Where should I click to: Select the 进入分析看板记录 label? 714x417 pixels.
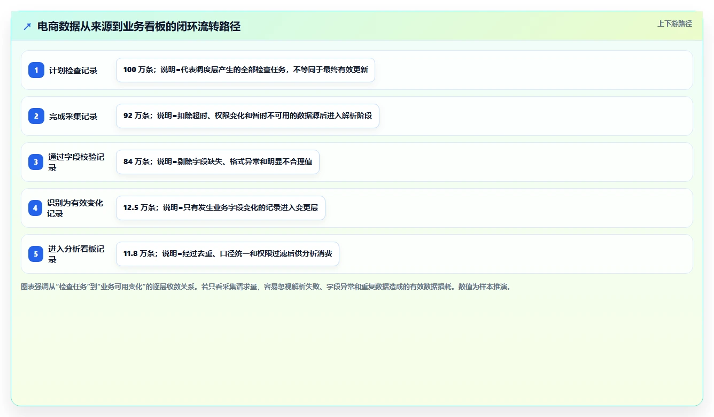[x=76, y=254]
